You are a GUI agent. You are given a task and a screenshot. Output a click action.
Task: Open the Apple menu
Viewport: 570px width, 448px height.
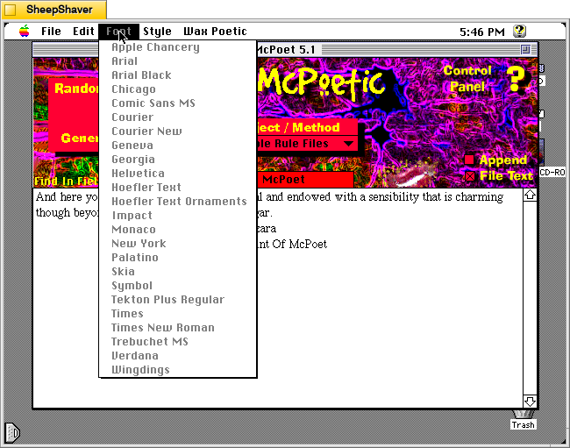click(25, 32)
